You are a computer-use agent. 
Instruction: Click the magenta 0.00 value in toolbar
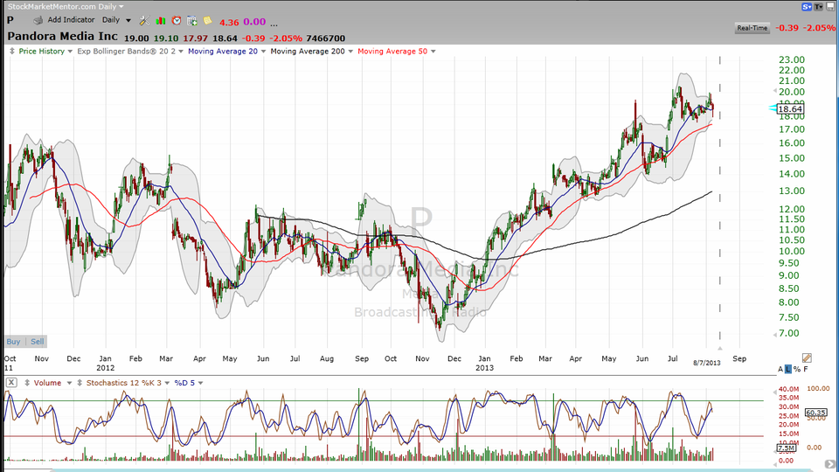tap(254, 22)
